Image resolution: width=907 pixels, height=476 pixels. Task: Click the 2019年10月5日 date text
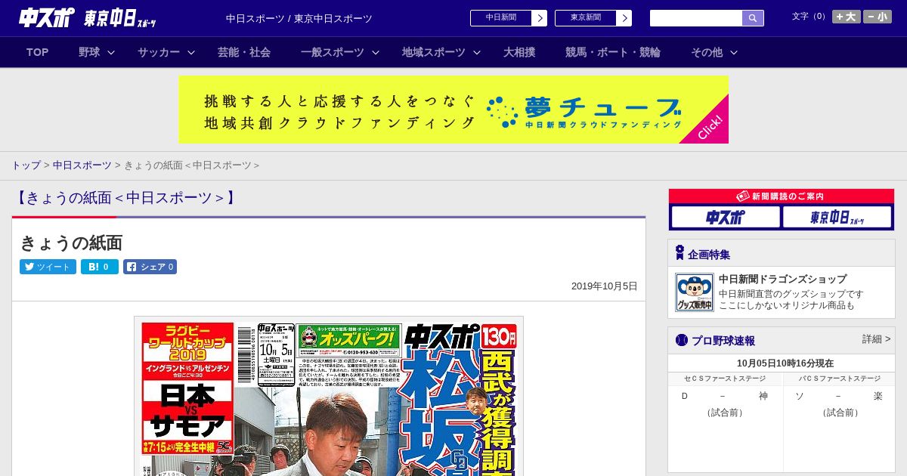click(x=604, y=286)
